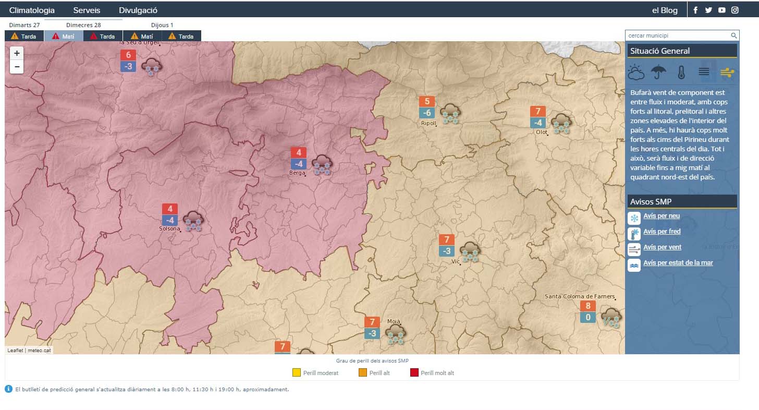Open the YouTube channel icon
The width and height of the screenshot is (759, 410).
[721, 10]
